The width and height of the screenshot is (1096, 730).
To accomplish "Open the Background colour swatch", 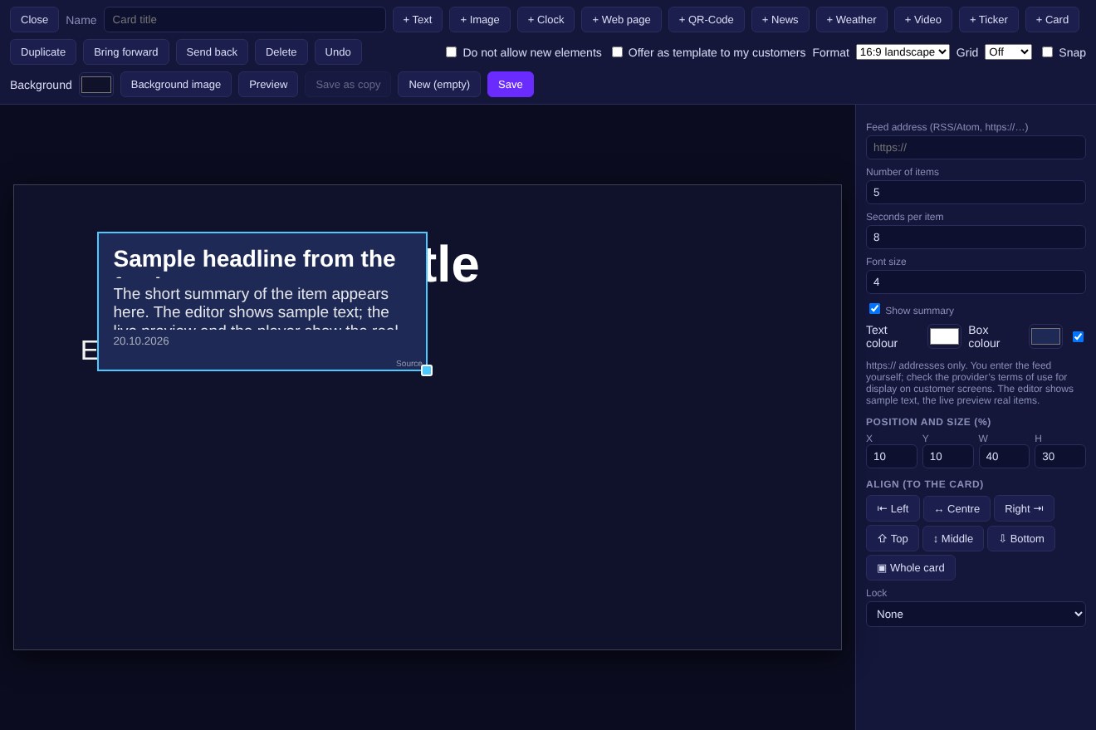I will click(96, 85).
